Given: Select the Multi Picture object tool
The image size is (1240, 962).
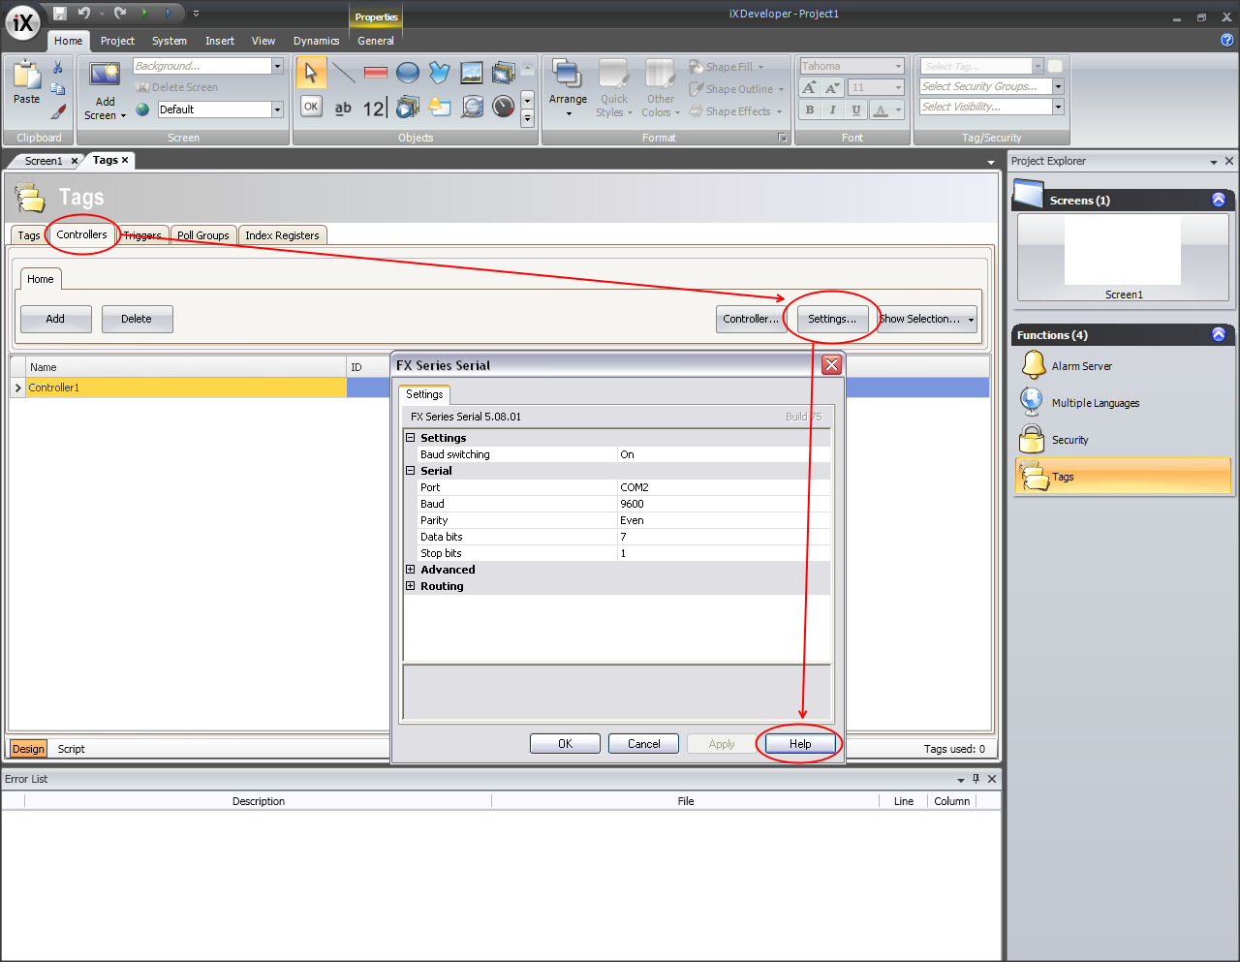Looking at the screenshot, I should 504,73.
